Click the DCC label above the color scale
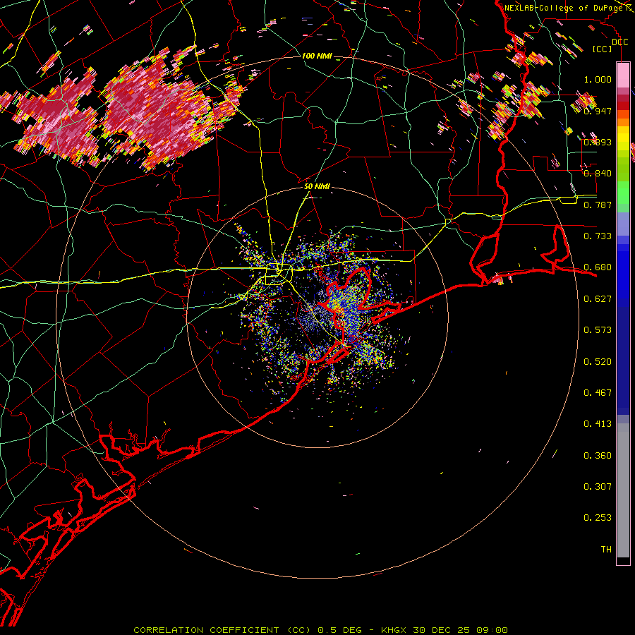Viewport: 635px width, 635px height. [619, 42]
